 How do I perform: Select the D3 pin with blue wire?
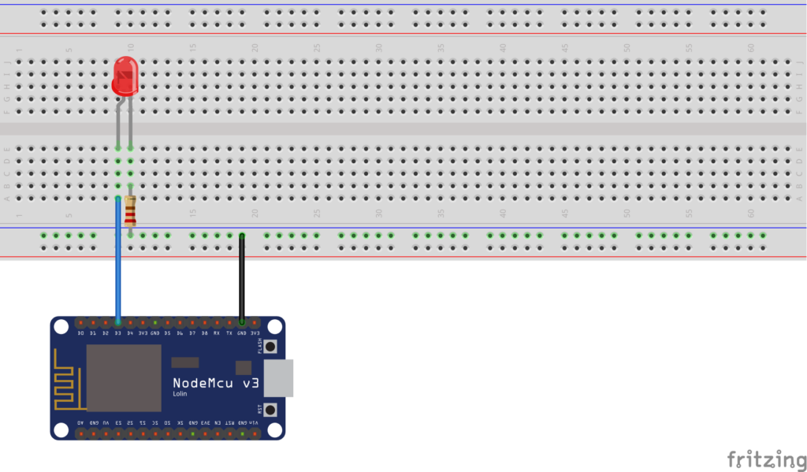point(118,322)
